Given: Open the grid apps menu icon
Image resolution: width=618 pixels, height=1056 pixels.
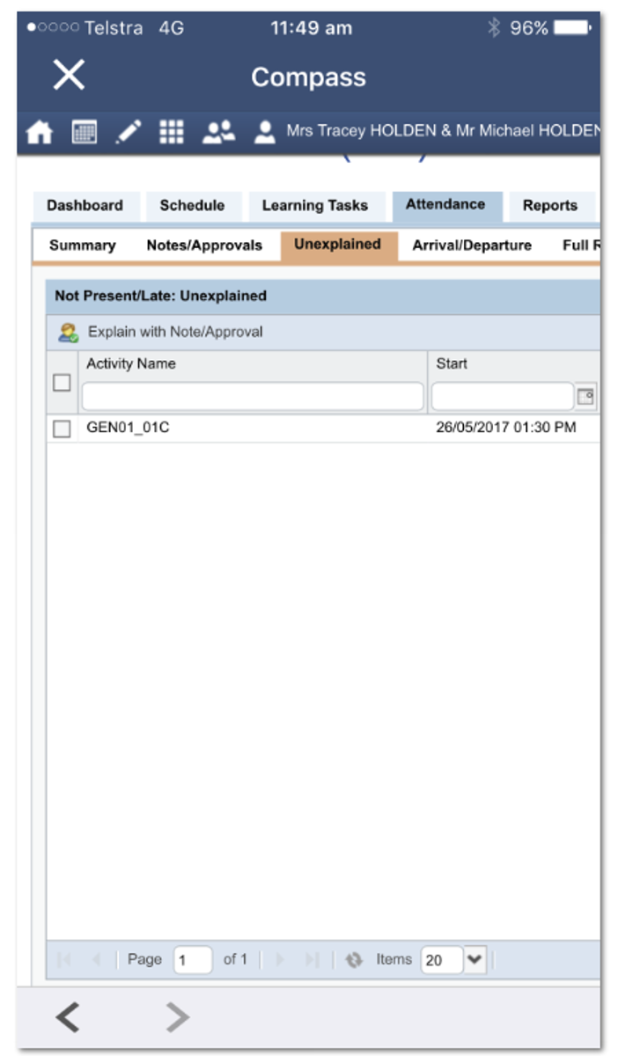Looking at the screenshot, I should [x=172, y=132].
